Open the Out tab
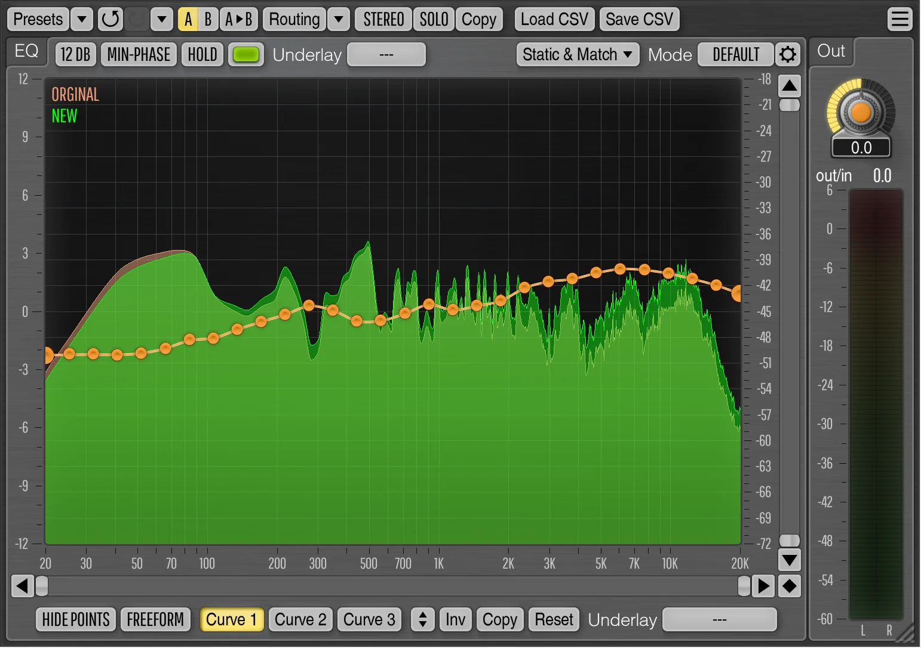 click(831, 51)
